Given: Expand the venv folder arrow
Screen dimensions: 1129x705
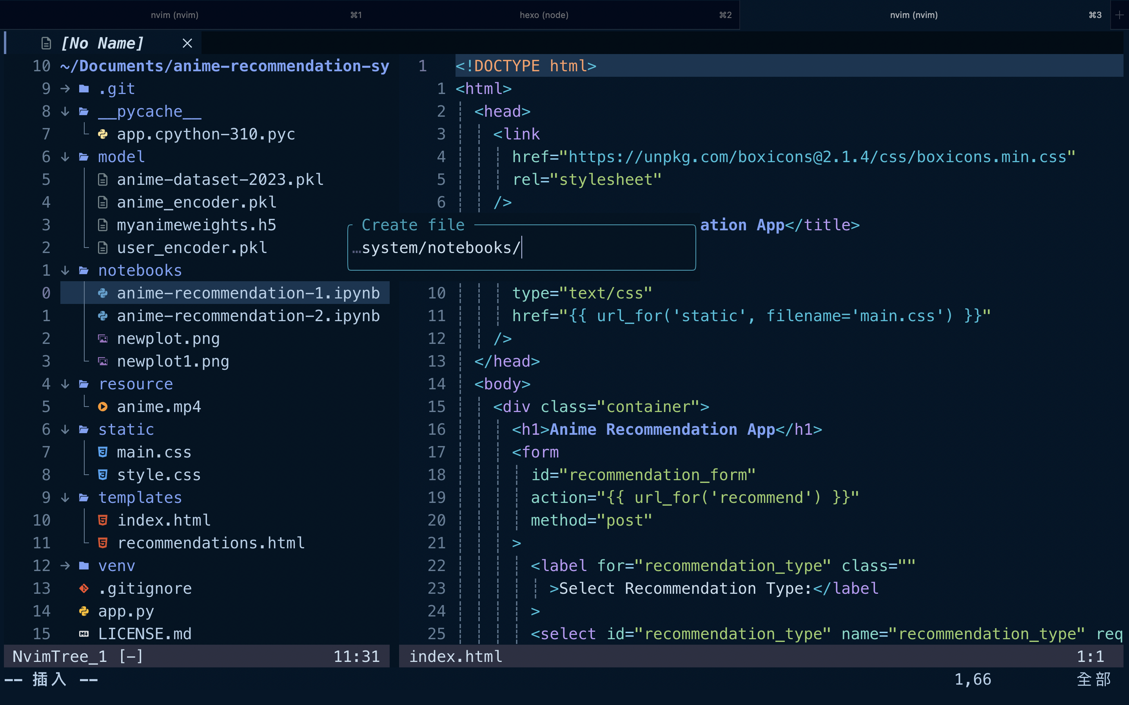Looking at the screenshot, I should point(65,566).
